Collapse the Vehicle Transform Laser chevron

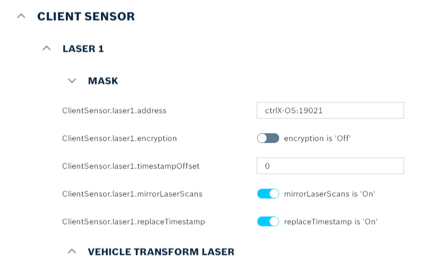72,251
